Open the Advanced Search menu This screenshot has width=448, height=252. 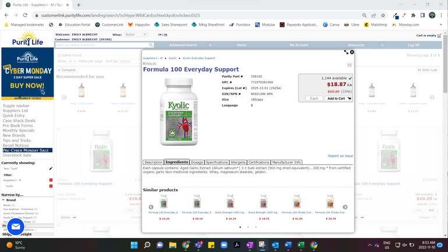(x=183, y=45)
